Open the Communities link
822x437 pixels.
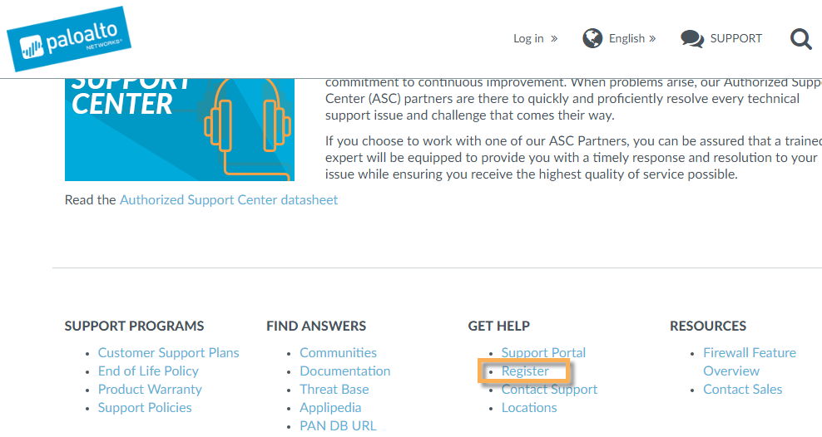click(338, 353)
